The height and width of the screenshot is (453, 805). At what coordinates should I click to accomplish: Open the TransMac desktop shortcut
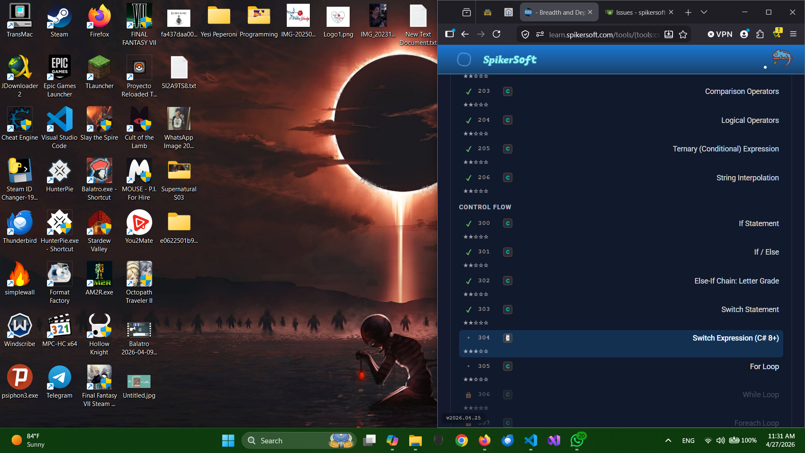coord(20,21)
